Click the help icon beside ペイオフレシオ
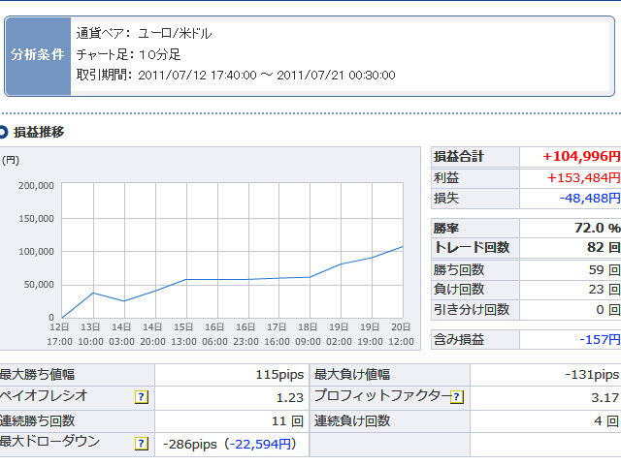This screenshot has width=621, height=465. [x=142, y=397]
